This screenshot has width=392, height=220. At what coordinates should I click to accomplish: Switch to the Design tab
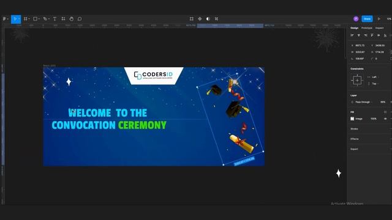[x=354, y=28]
